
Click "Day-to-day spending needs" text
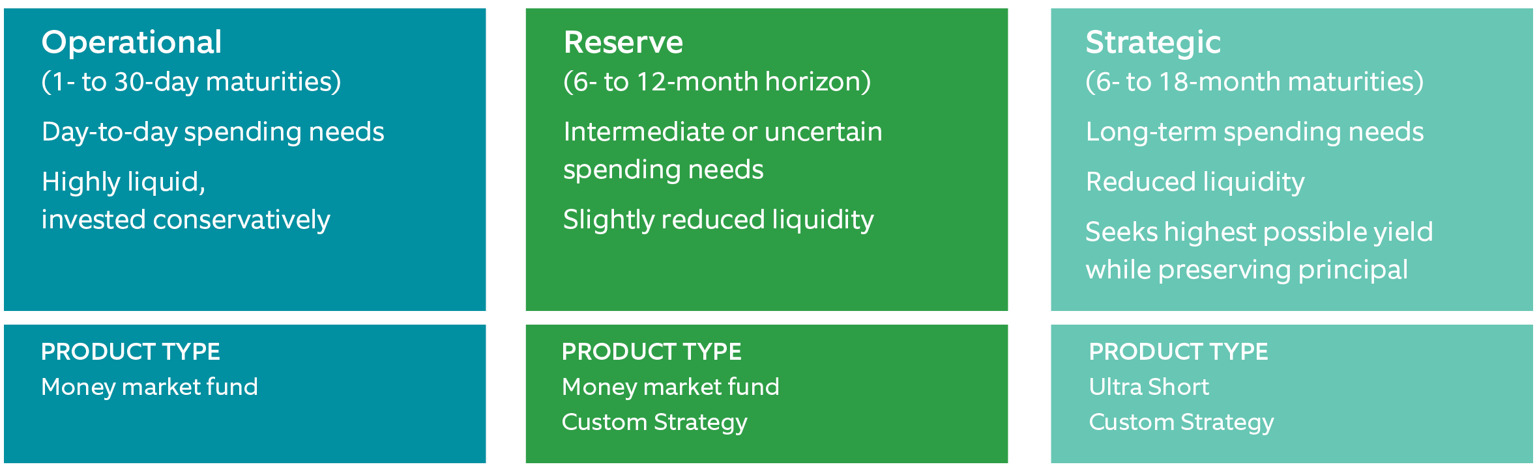(x=212, y=132)
